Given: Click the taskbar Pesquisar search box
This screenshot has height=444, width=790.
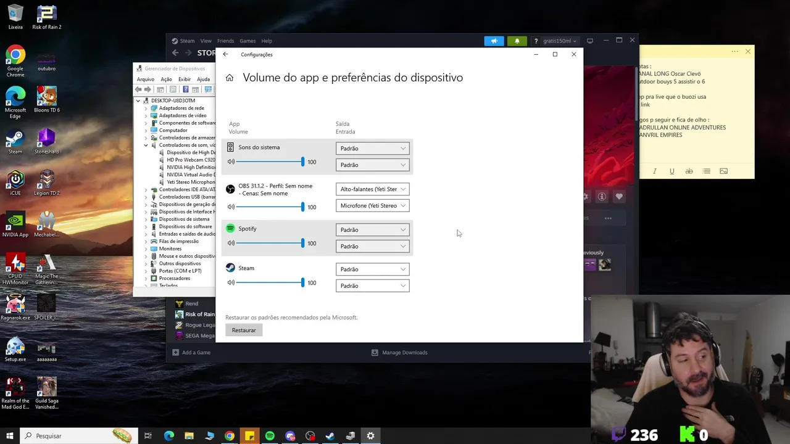Looking at the screenshot, I should 78,436.
